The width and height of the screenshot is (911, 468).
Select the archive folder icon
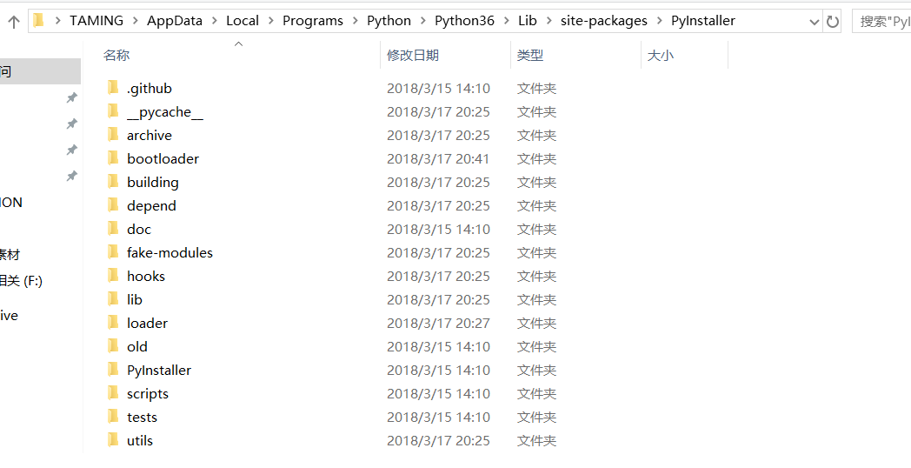tap(113, 135)
